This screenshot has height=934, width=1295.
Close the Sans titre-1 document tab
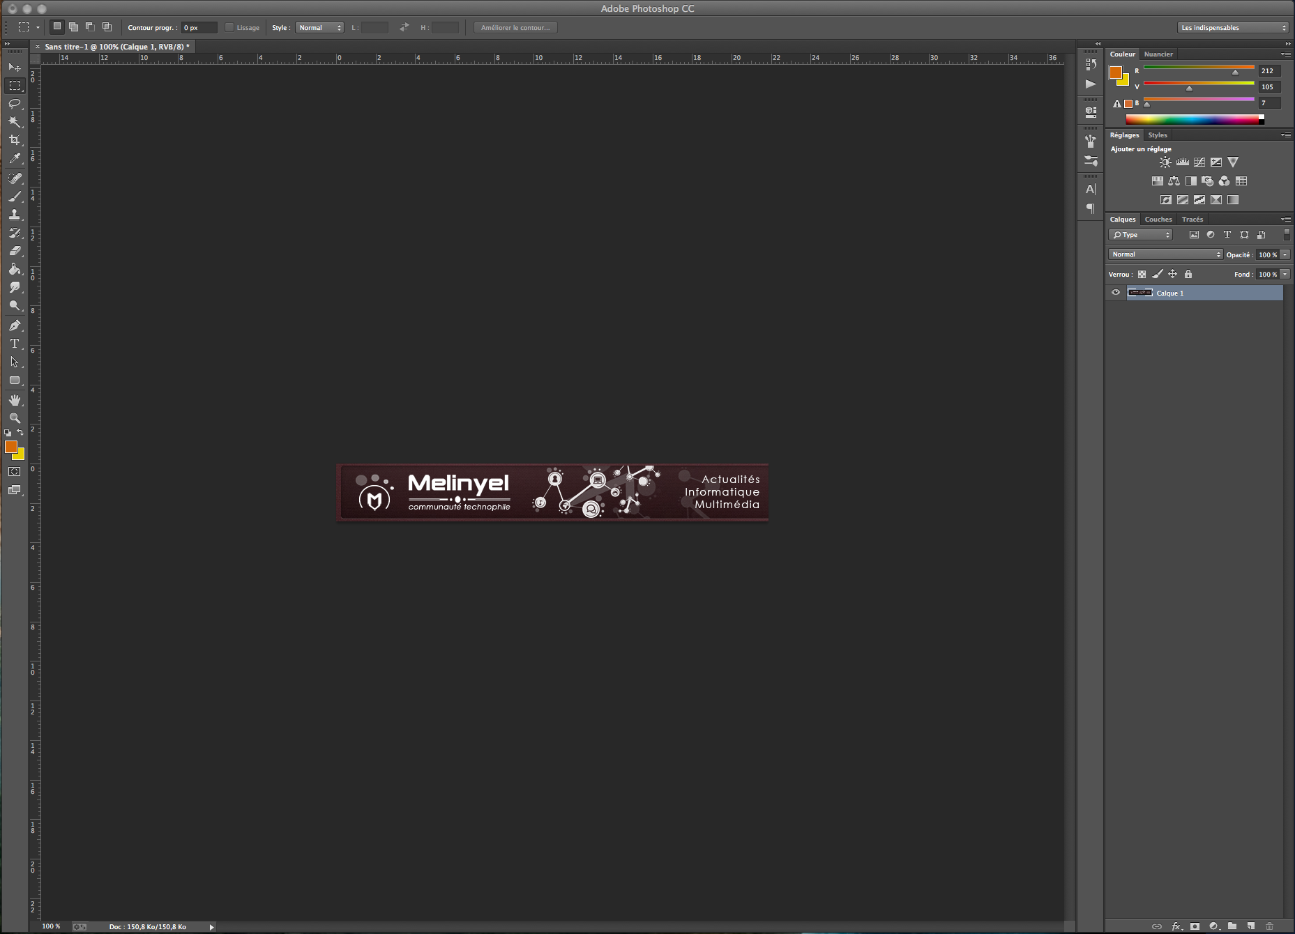coord(38,47)
